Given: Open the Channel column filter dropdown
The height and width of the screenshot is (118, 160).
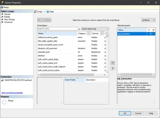Looking at the screenshot, I should [102, 33].
